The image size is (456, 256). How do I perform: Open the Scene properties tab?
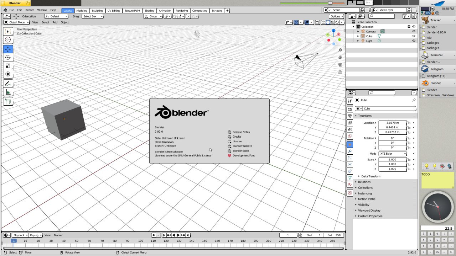point(350,129)
